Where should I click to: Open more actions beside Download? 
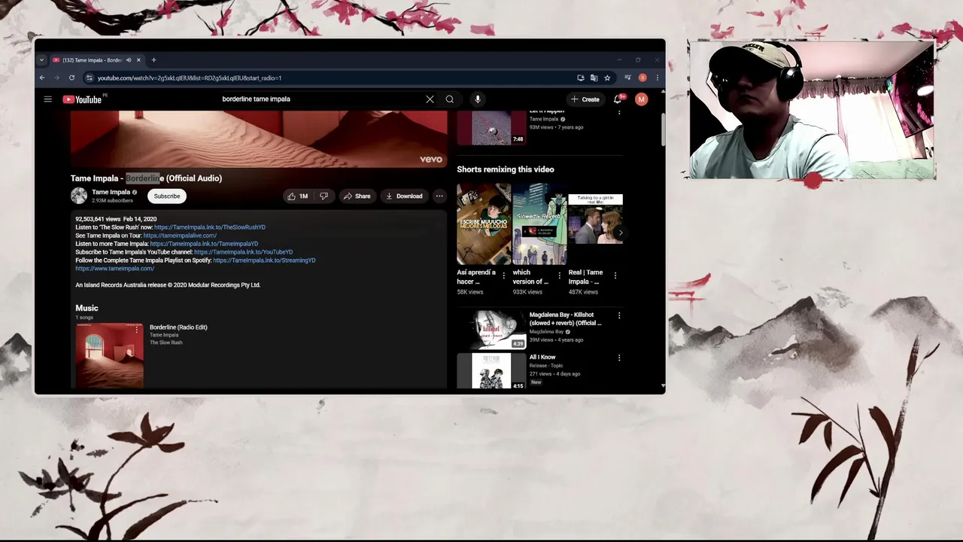click(x=439, y=196)
